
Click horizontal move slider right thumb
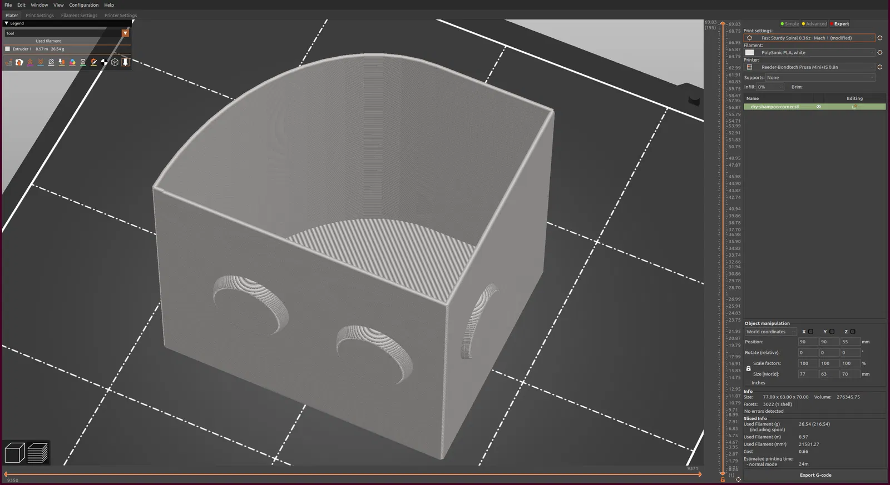pos(700,474)
